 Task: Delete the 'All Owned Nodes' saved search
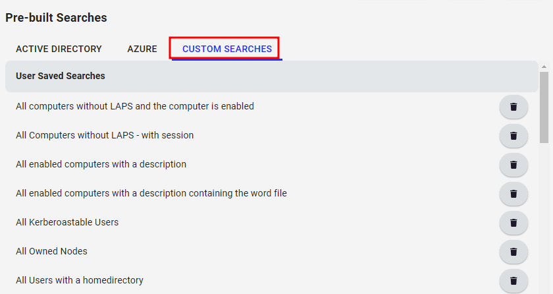coord(513,251)
